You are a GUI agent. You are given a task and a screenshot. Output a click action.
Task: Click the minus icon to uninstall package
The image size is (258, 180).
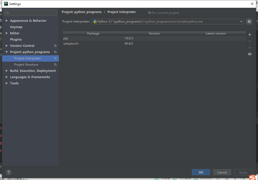click(250, 41)
